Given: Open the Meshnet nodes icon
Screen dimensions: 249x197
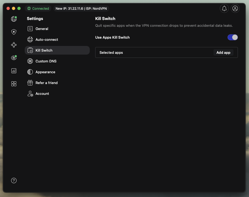Looking at the screenshot, I should pyautogui.click(x=14, y=45).
